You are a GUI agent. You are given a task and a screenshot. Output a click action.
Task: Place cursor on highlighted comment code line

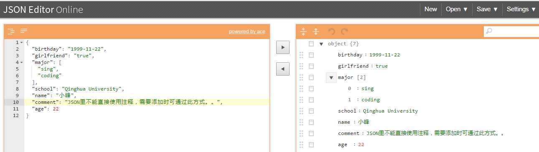click(147, 102)
